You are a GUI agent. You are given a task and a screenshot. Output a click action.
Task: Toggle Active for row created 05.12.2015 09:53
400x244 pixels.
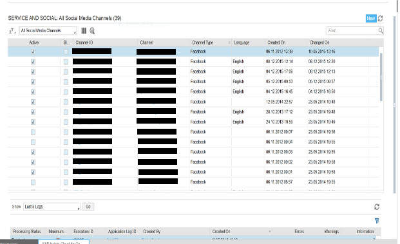pos(33,82)
